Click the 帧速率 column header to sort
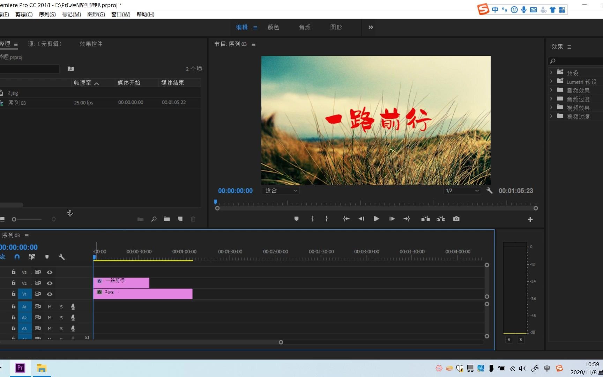Image resolution: width=603 pixels, height=377 pixels. 84,83
